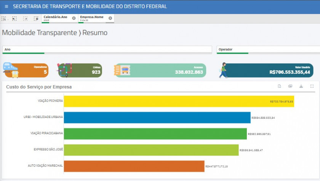Select the yellow Viação Pioneira bar

click(x=178, y=101)
